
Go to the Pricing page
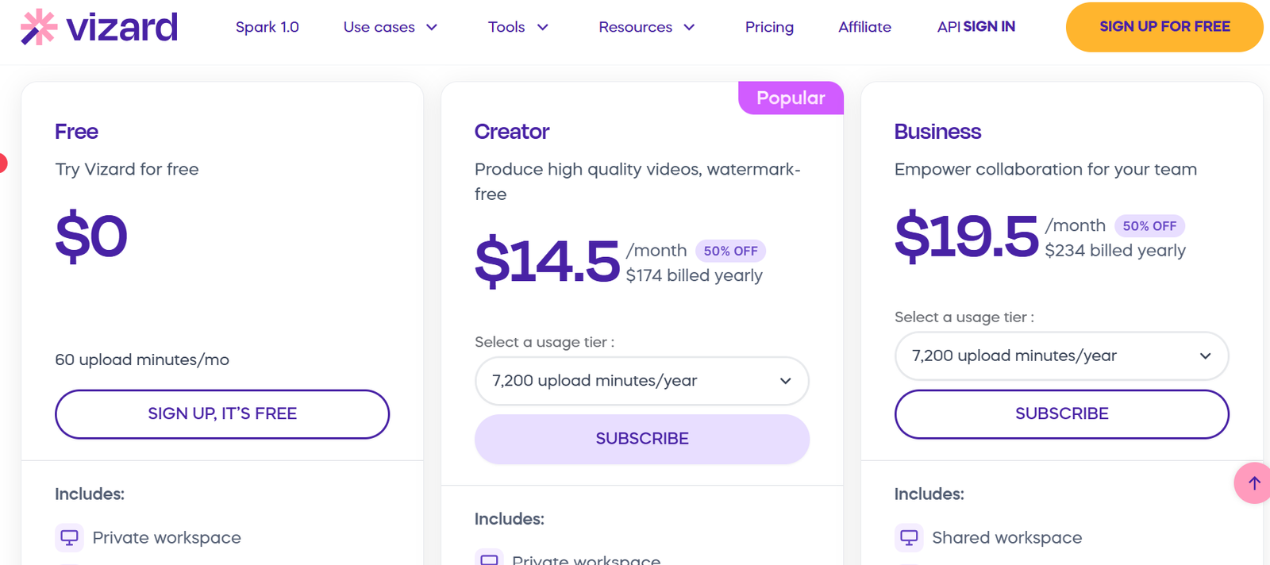(x=769, y=27)
